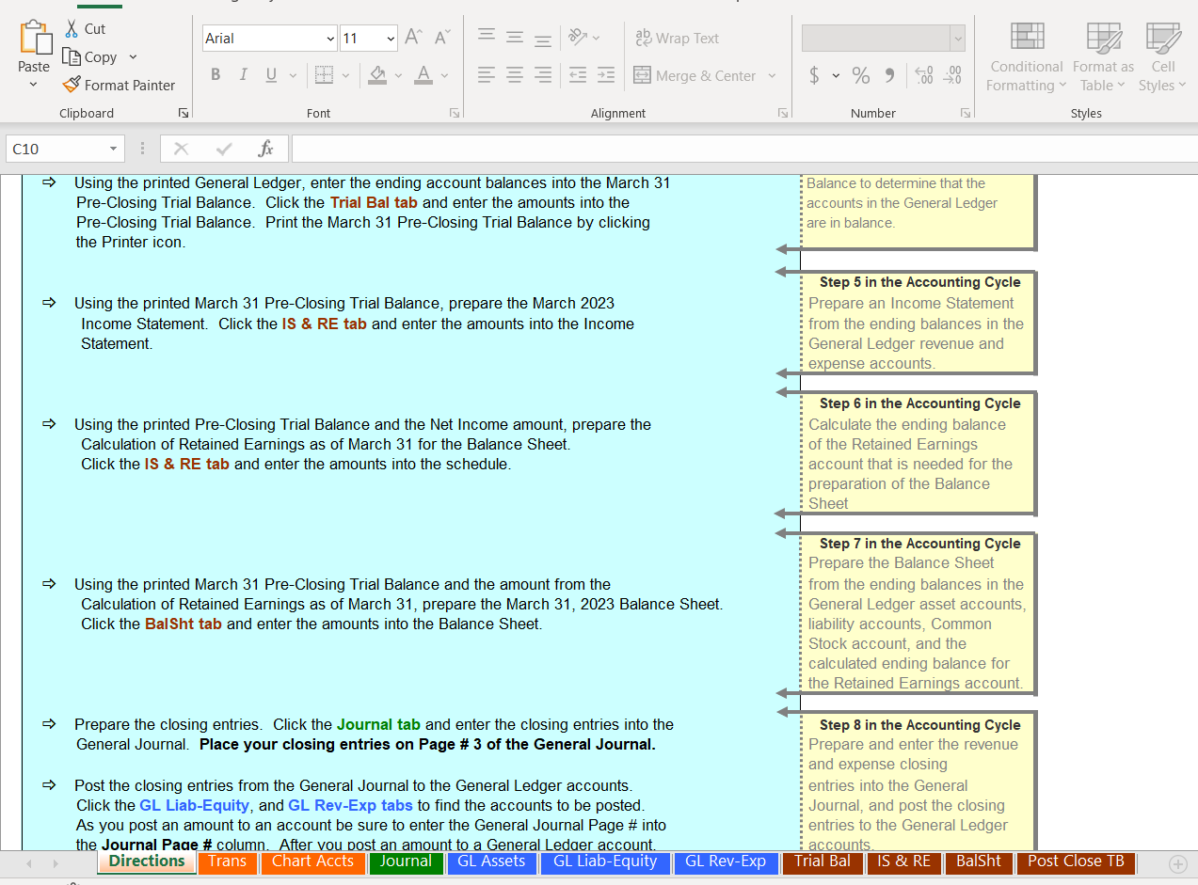Open the number format dropdown
Image resolution: width=1198 pixels, height=885 pixels.
[958, 39]
